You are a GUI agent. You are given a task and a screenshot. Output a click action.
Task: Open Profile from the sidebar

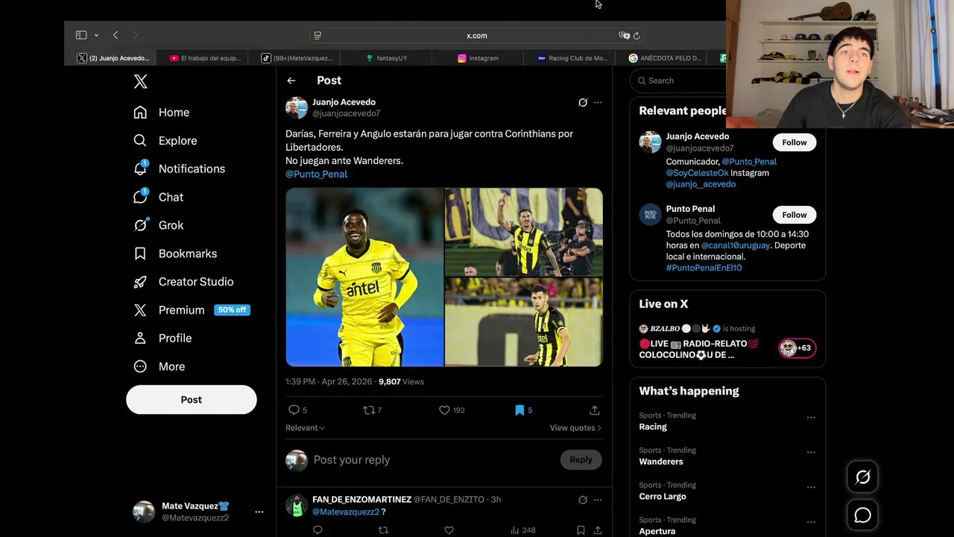coord(162,338)
